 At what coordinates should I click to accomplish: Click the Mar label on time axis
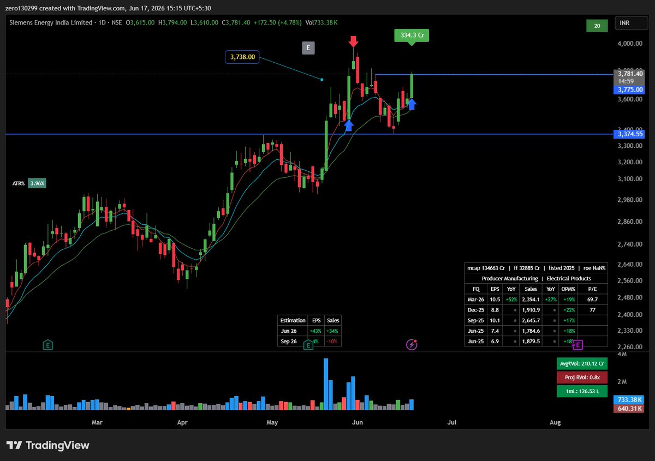click(x=97, y=422)
